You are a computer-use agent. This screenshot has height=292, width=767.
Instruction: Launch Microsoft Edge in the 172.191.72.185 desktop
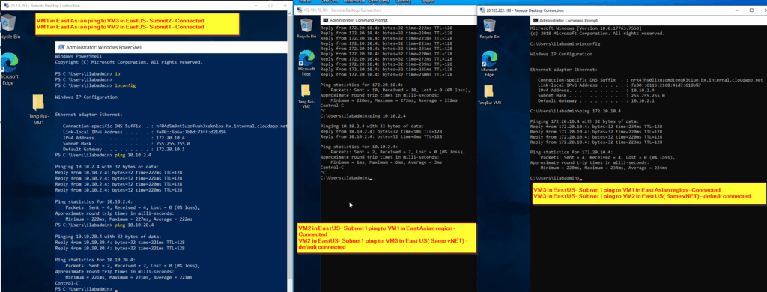coord(306,62)
